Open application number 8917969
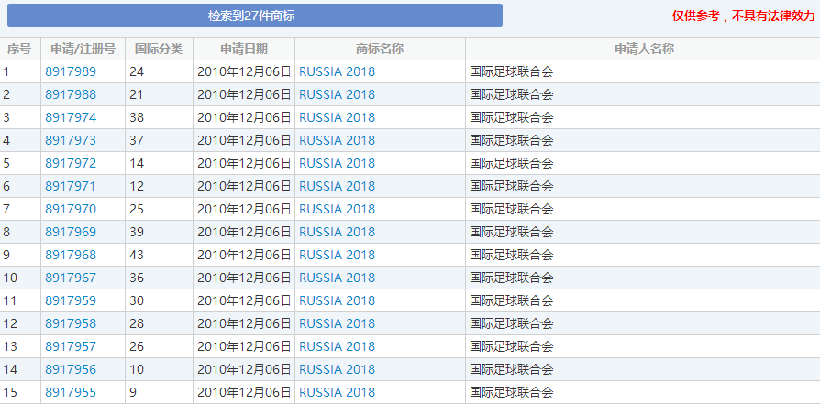 pos(71,232)
